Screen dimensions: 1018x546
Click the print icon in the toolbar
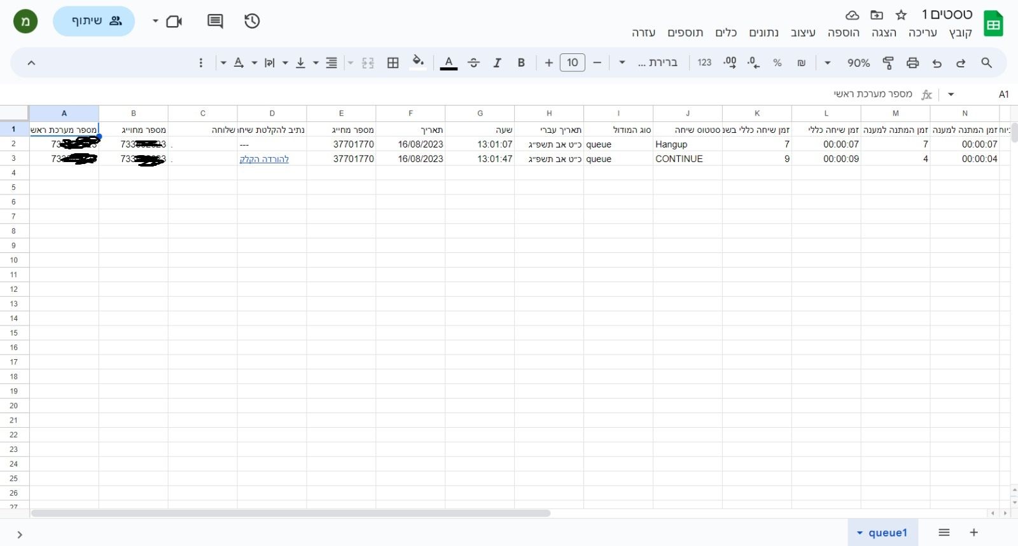(912, 62)
